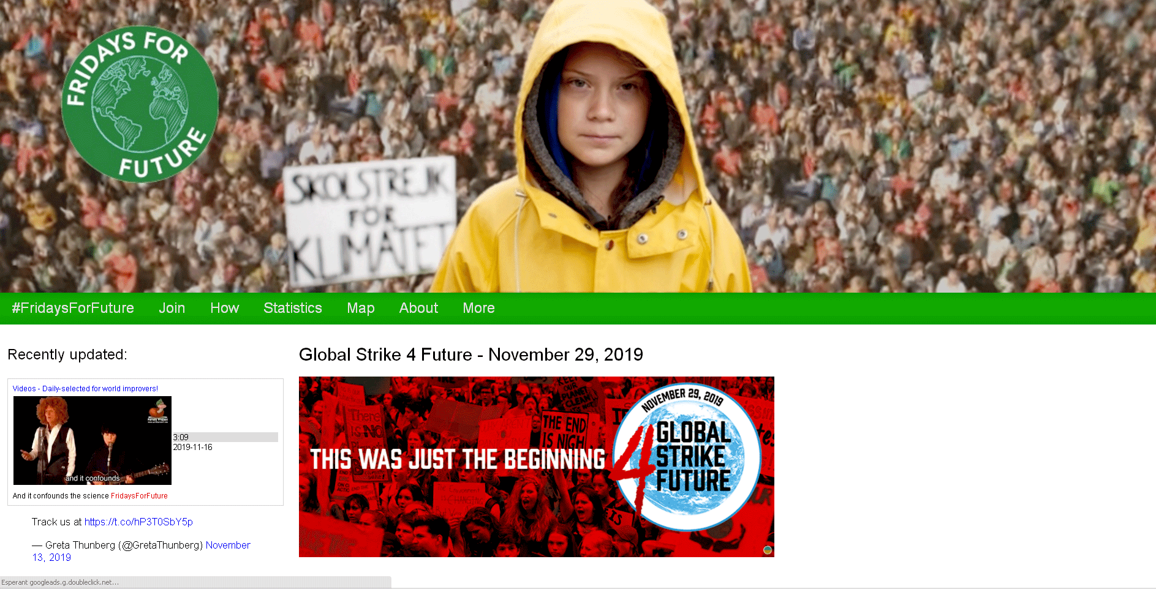Click the small globe icon on the banner's corner

768,550
